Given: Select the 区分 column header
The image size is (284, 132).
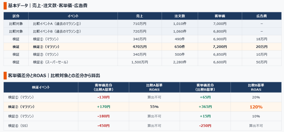Looking at the screenshot, I should tap(16, 16).
